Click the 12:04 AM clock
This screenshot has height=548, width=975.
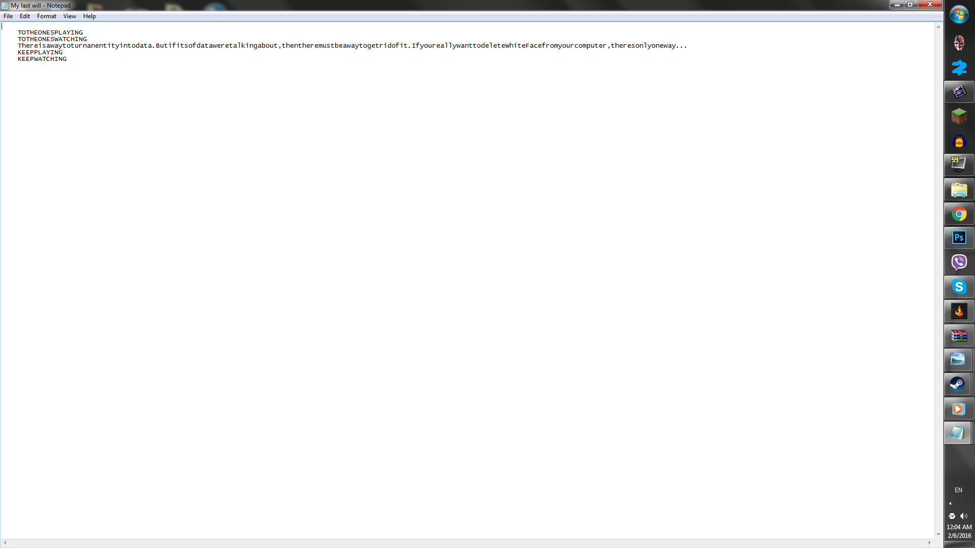[959, 527]
